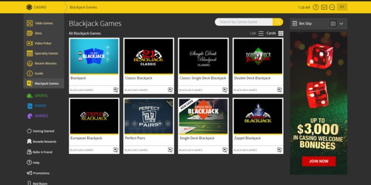Image resolution: width=371 pixels, height=185 pixels.
Task: Open the live chat bubble icon
Action: pos(332,7)
